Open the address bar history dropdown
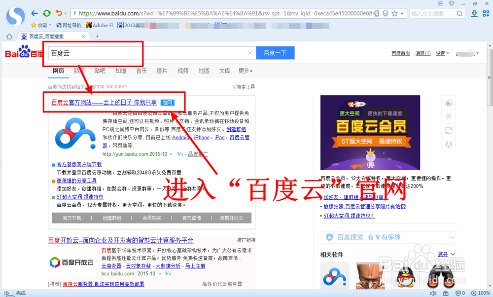 coord(402,13)
